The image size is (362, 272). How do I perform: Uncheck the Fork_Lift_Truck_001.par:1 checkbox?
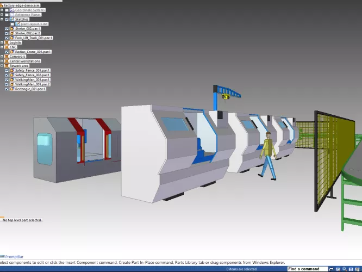7,38
